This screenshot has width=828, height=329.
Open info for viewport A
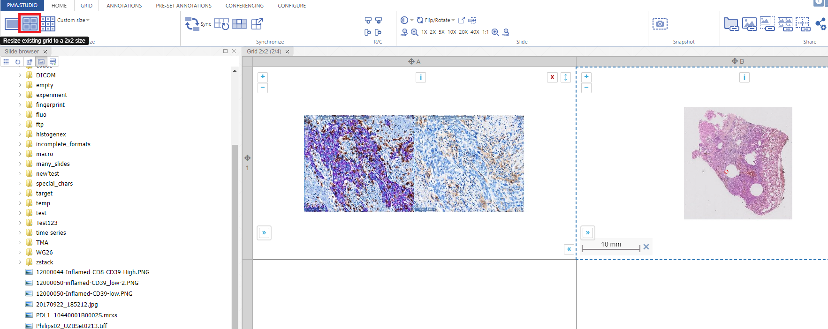point(420,77)
